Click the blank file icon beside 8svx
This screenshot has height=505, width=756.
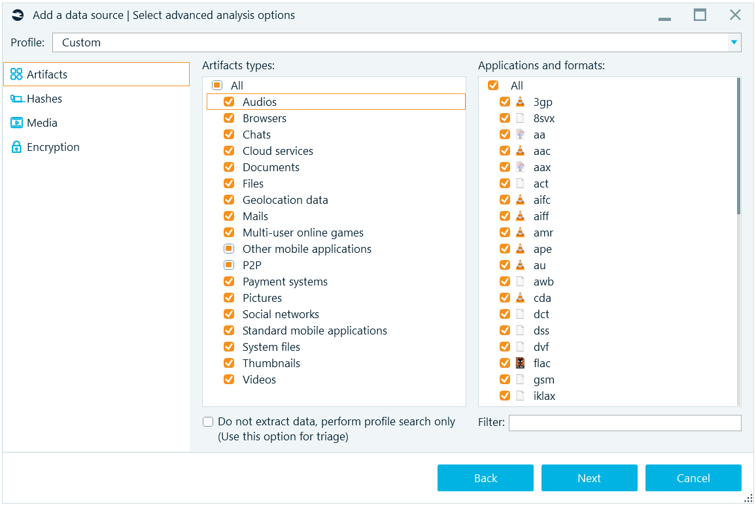[520, 118]
